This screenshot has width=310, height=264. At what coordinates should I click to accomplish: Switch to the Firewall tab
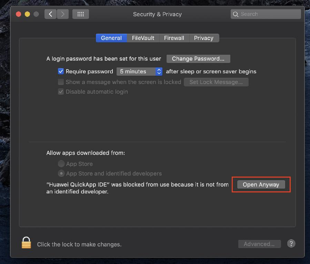[174, 38]
